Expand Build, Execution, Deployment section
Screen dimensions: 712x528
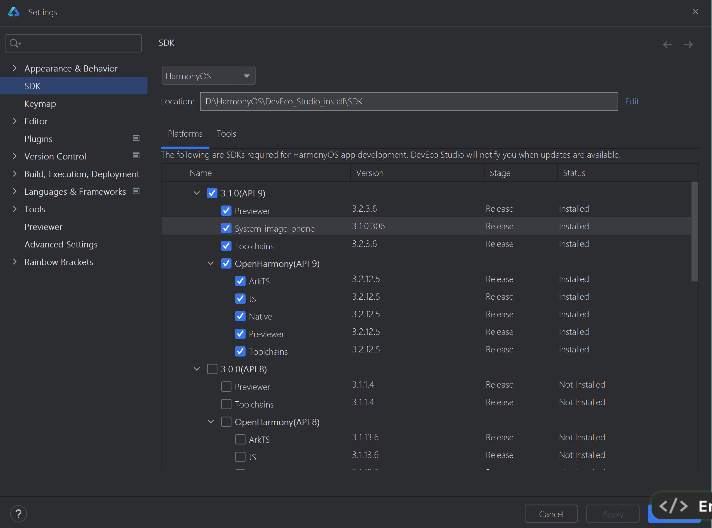14,174
